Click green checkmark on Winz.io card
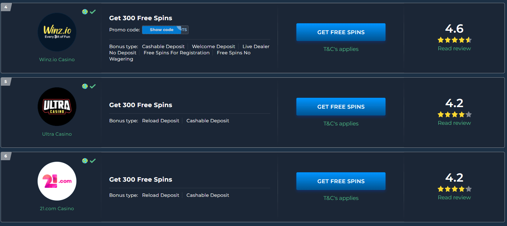The height and width of the screenshot is (226, 507). pos(93,12)
